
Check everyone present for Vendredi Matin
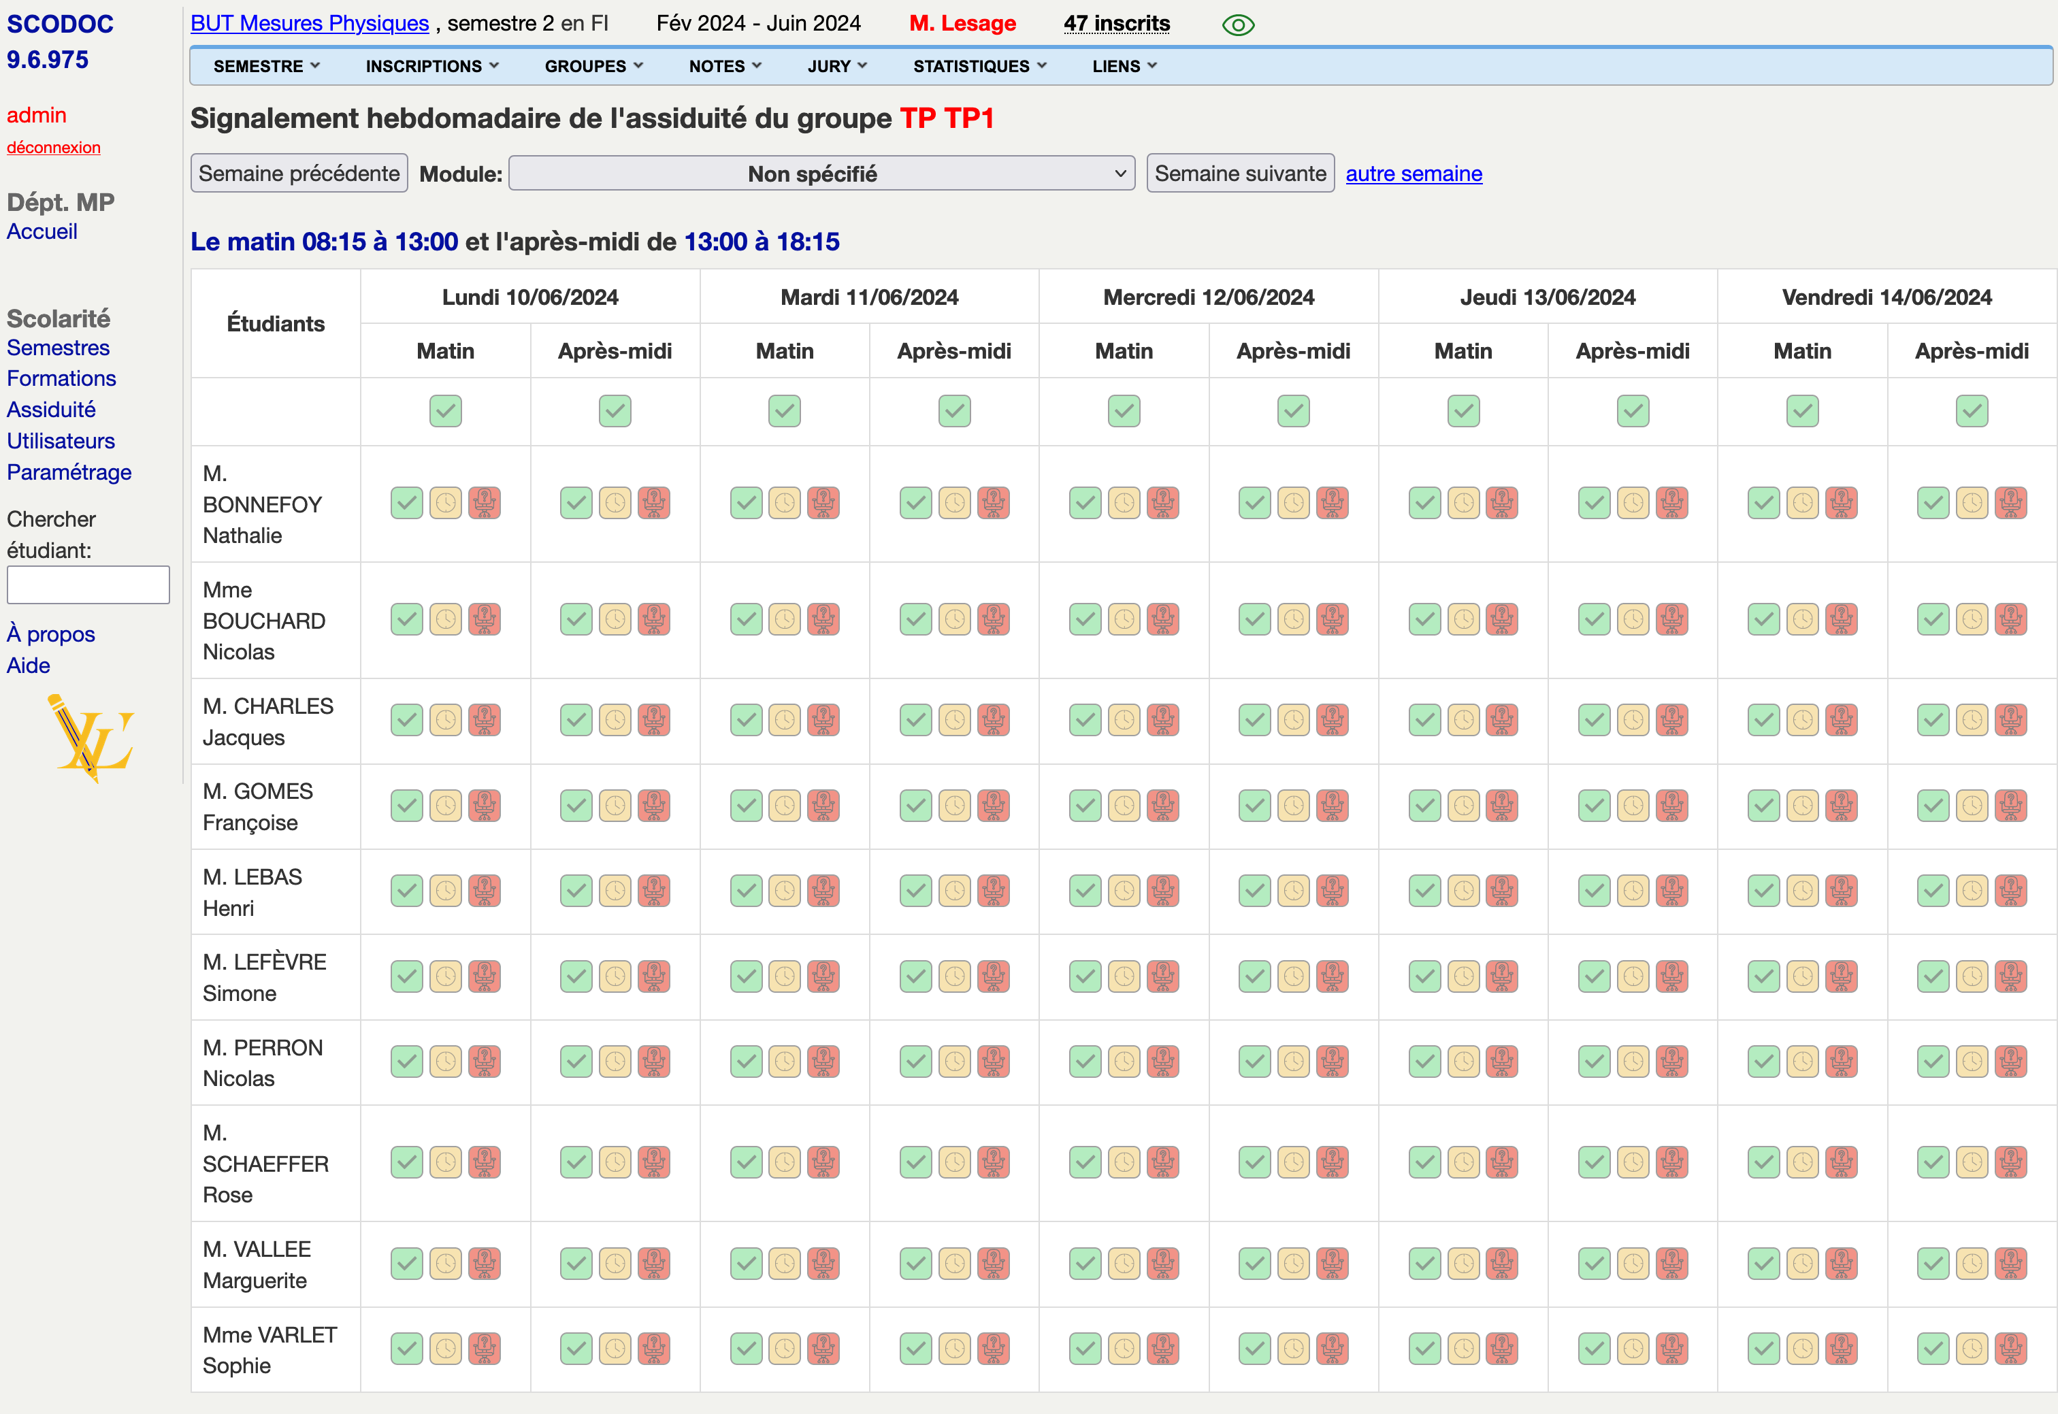(1802, 411)
